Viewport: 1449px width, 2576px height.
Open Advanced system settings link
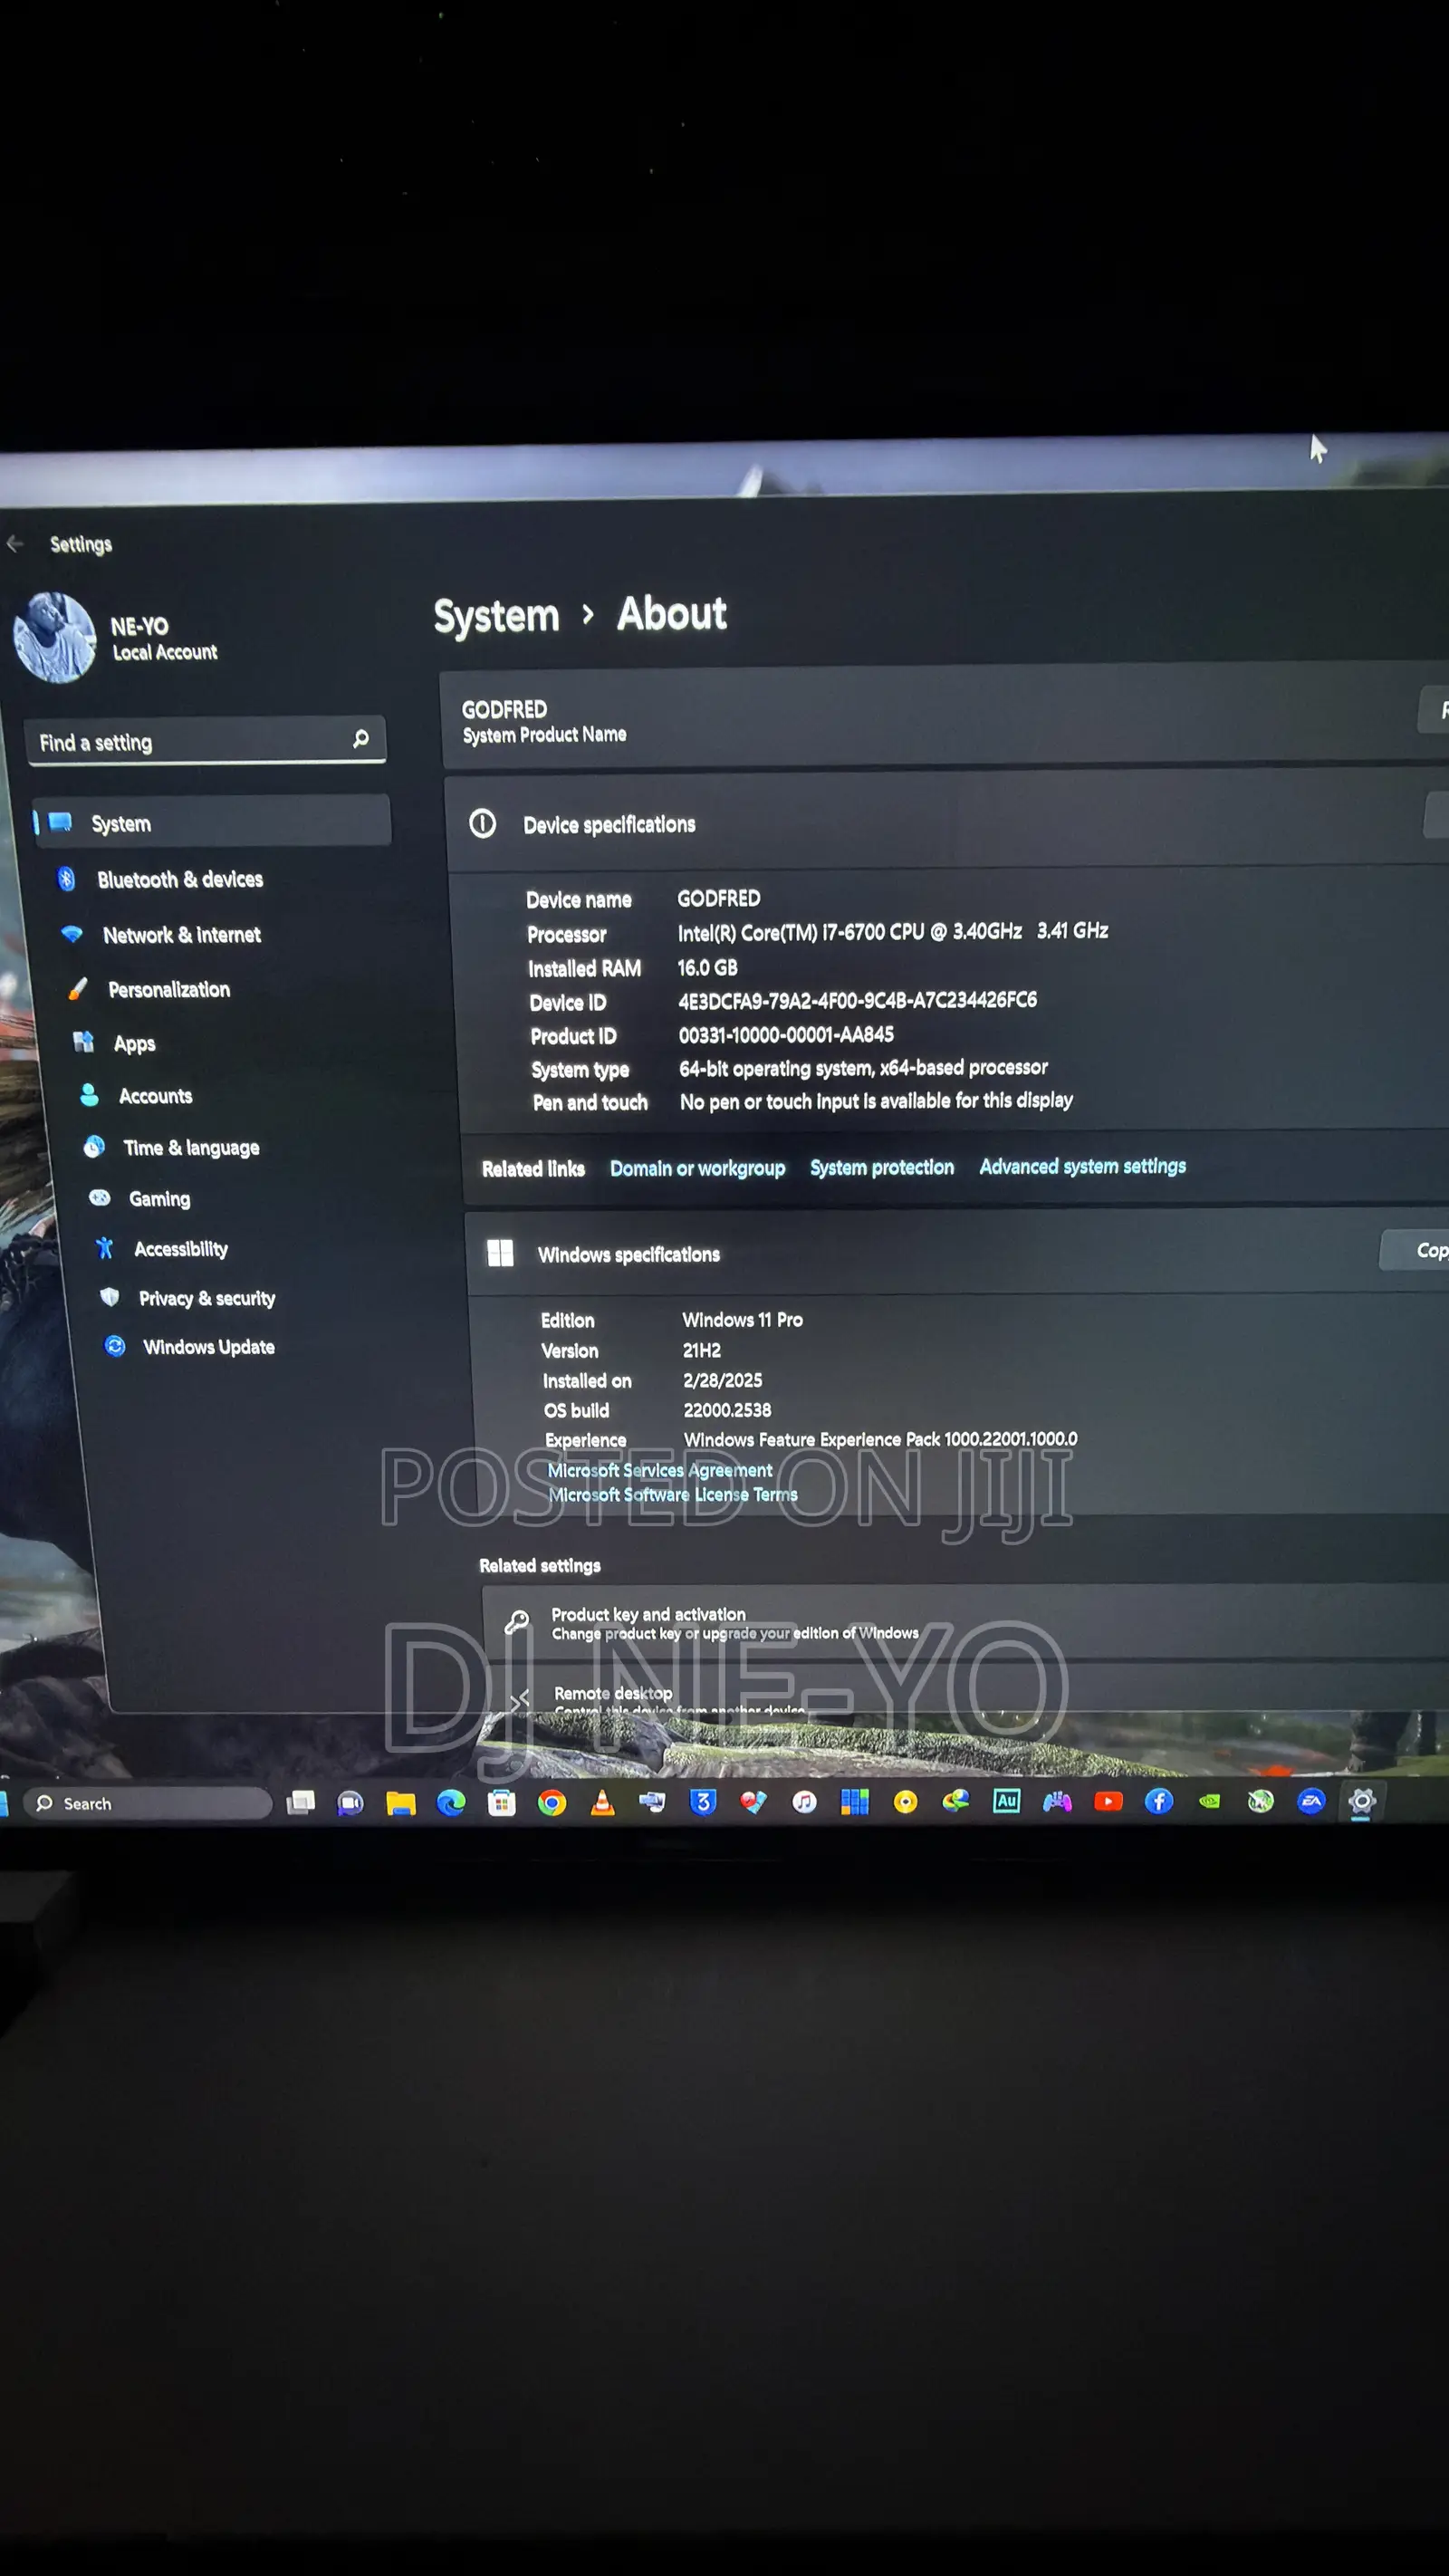[1082, 1166]
